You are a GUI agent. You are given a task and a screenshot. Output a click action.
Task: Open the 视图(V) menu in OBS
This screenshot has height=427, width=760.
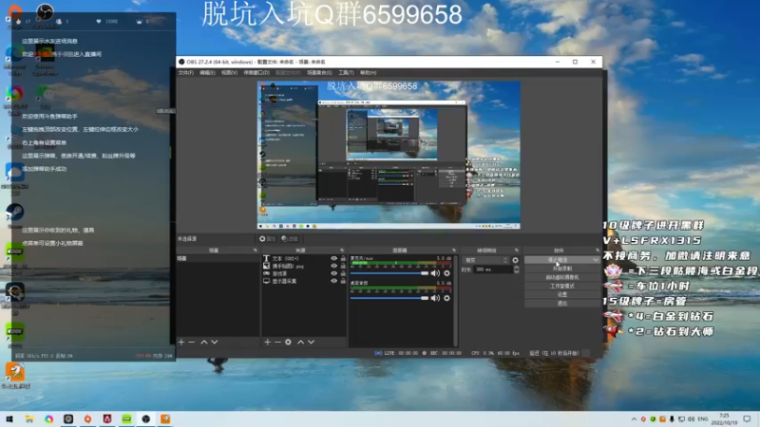tap(229, 73)
